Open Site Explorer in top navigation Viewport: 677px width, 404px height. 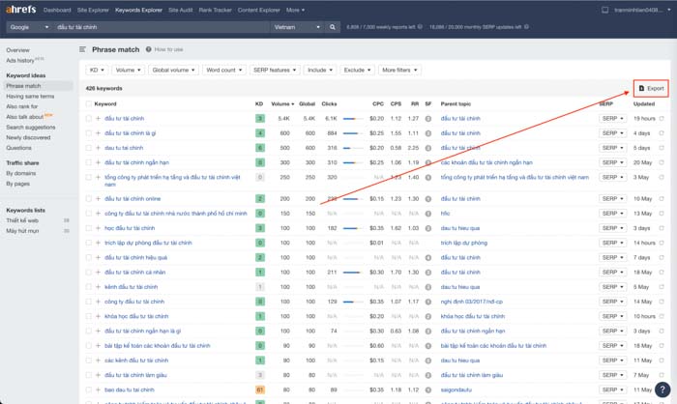point(93,10)
